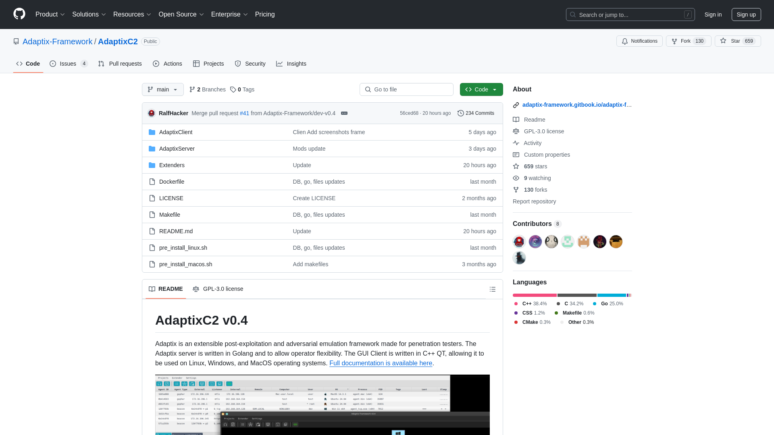Open Full documentation is available here link

click(x=381, y=363)
